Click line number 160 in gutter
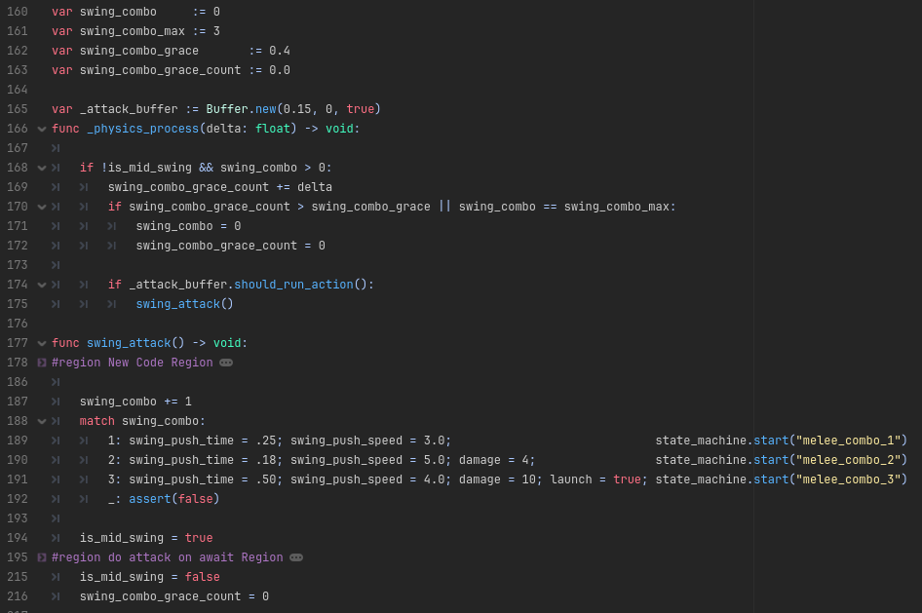This screenshot has width=922, height=613. (x=17, y=12)
